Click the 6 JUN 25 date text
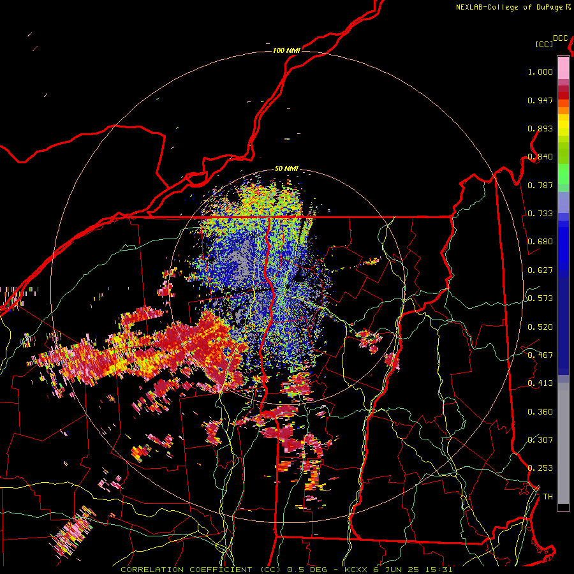 click(396, 570)
